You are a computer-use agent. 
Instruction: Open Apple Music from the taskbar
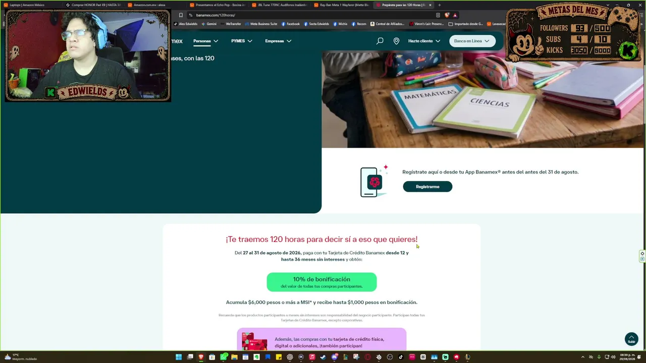312,357
